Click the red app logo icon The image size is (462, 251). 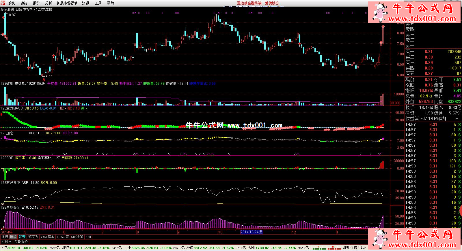pos(3,3)
